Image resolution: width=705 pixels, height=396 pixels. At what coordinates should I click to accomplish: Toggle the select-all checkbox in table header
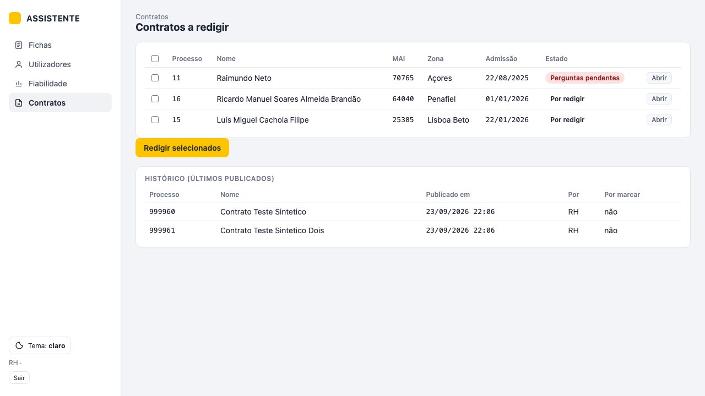click(155, 58)
